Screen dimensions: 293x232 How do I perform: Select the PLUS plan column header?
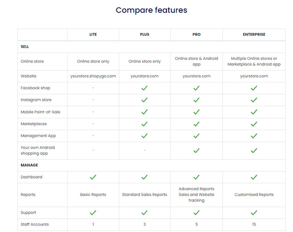click(144, 35)
